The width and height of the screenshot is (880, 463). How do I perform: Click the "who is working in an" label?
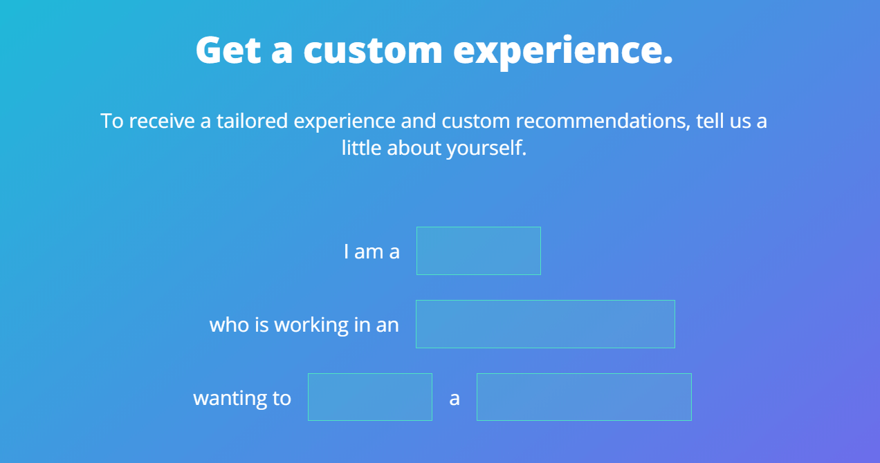click(304, 325)
